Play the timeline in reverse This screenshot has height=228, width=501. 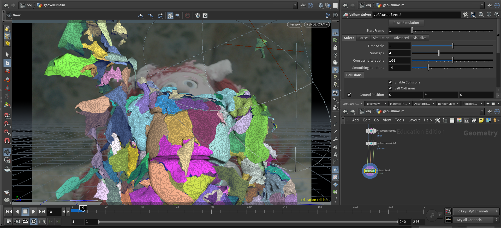(x=17, y=212)
